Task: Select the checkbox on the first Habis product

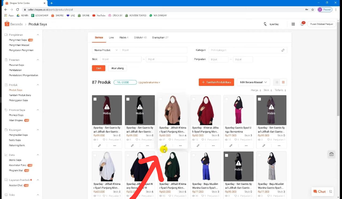Action: [95, 99]
